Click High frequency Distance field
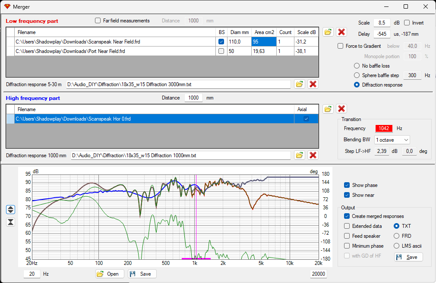Screen dimensions: 436x283 pos(193,98)
